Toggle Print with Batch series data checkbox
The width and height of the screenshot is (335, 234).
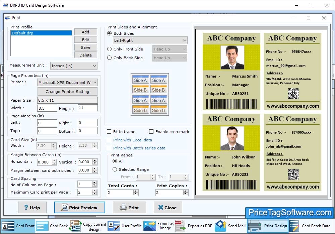pyautogui.click(x=109, y=148)
